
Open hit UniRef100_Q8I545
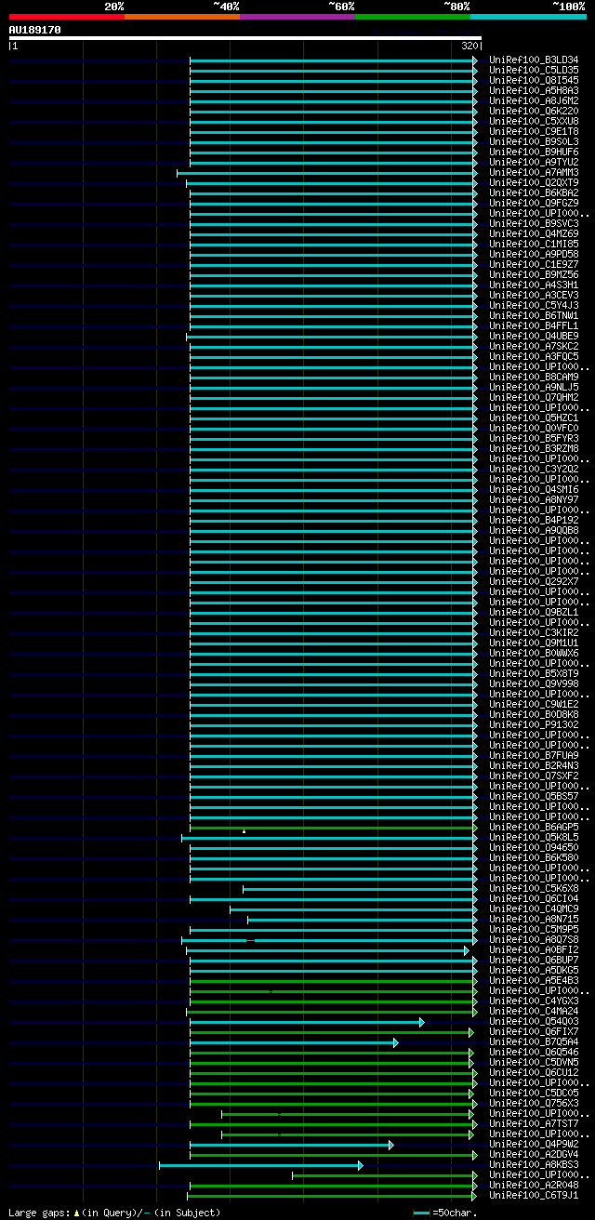point(534,81)
